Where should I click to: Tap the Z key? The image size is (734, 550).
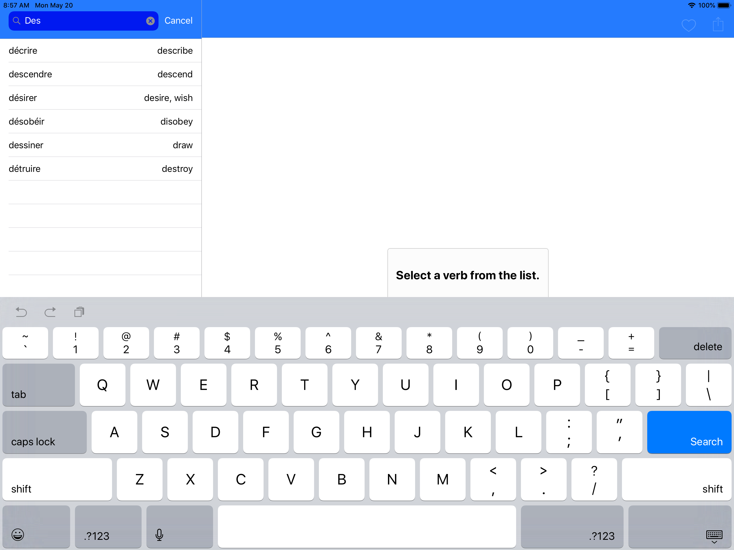(x=140, y=479)
